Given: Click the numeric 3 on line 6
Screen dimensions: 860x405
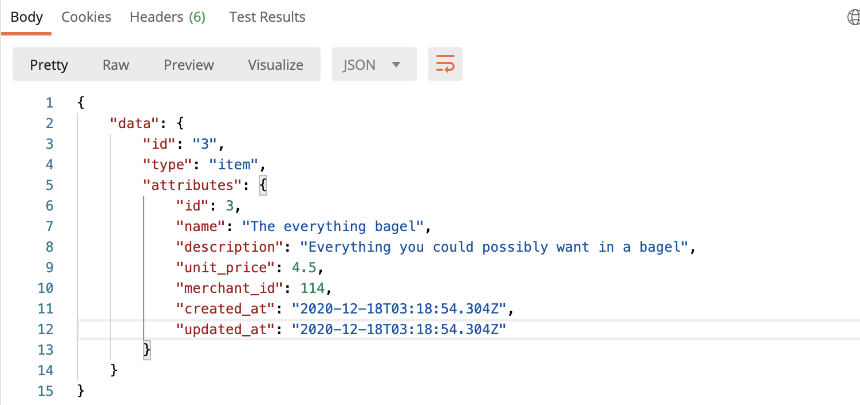Looking at the screenshot, I should [229, 206].
